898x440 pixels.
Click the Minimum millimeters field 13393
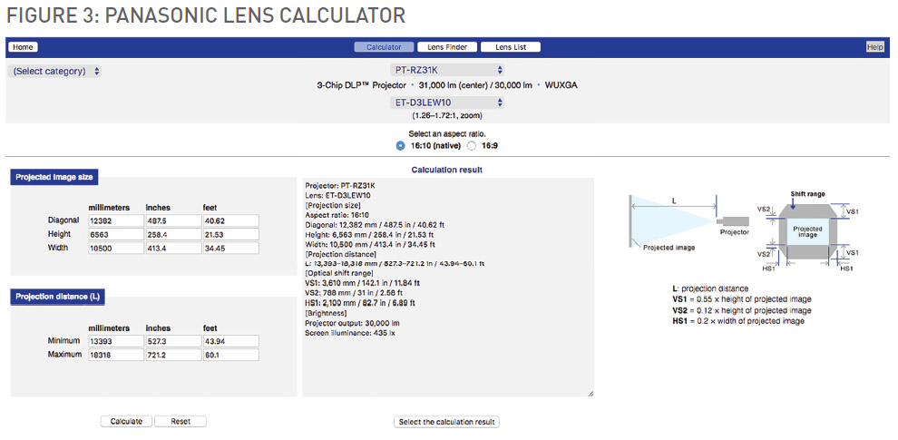click(x=115, y=341)
